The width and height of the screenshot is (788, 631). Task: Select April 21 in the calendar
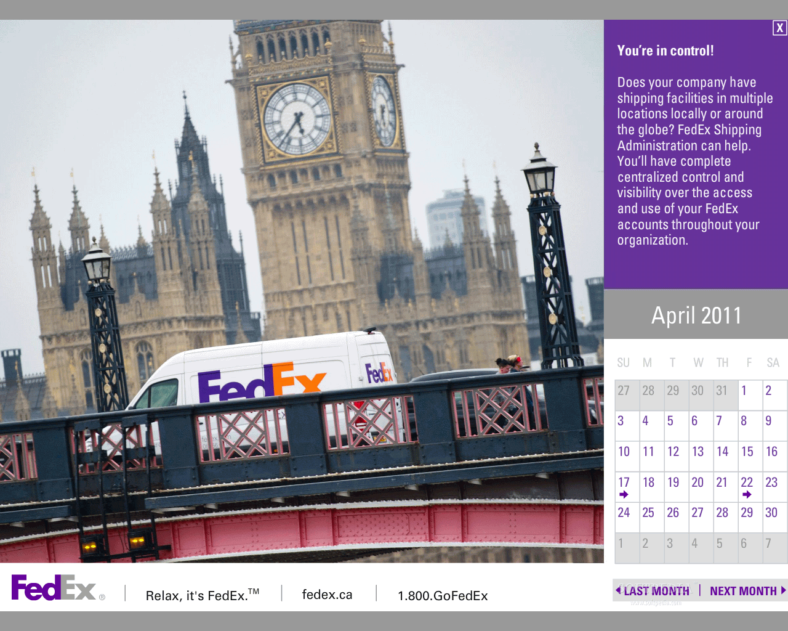pyautogui.click(x=726, y=487)
